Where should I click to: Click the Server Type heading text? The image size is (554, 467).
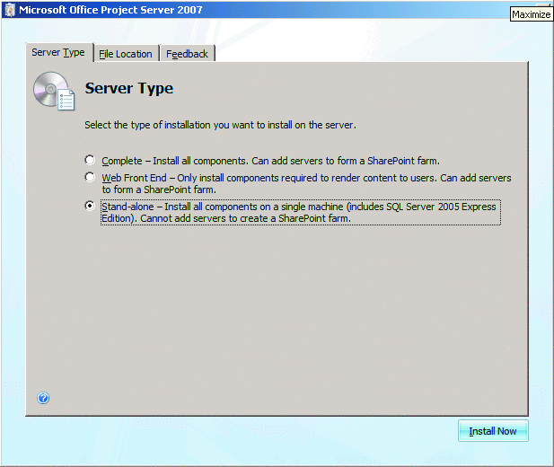tap(129, 88)
